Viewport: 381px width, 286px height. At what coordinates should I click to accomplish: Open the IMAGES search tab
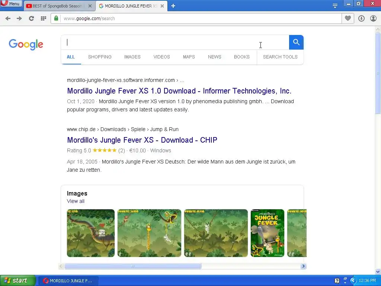coord(132,57)
